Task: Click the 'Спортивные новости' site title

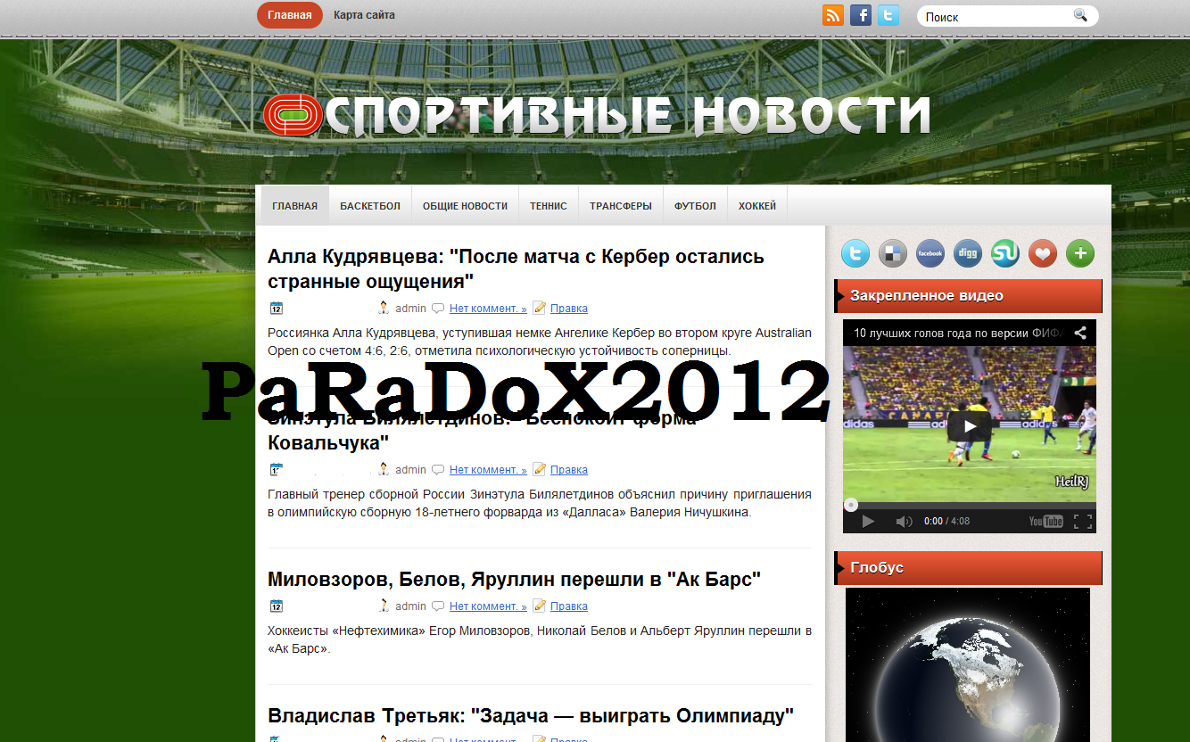Action: 630,116
